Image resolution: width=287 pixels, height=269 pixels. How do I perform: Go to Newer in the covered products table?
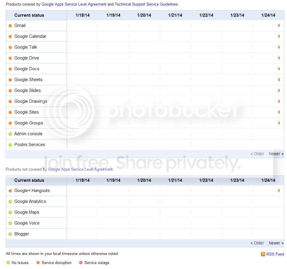pyautogui.click(x=276, y=154)
